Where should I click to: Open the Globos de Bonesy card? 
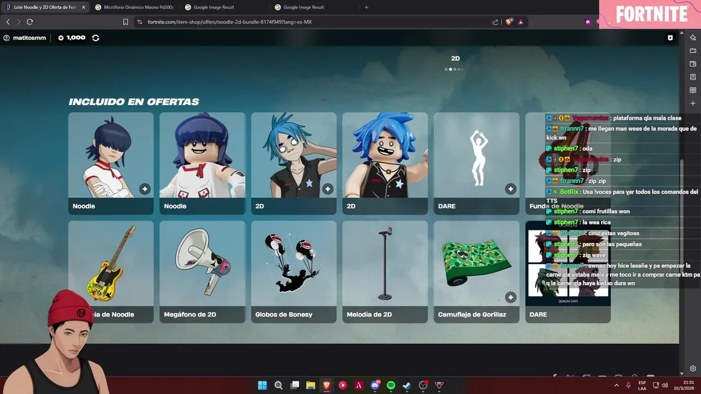coord(294,271)
